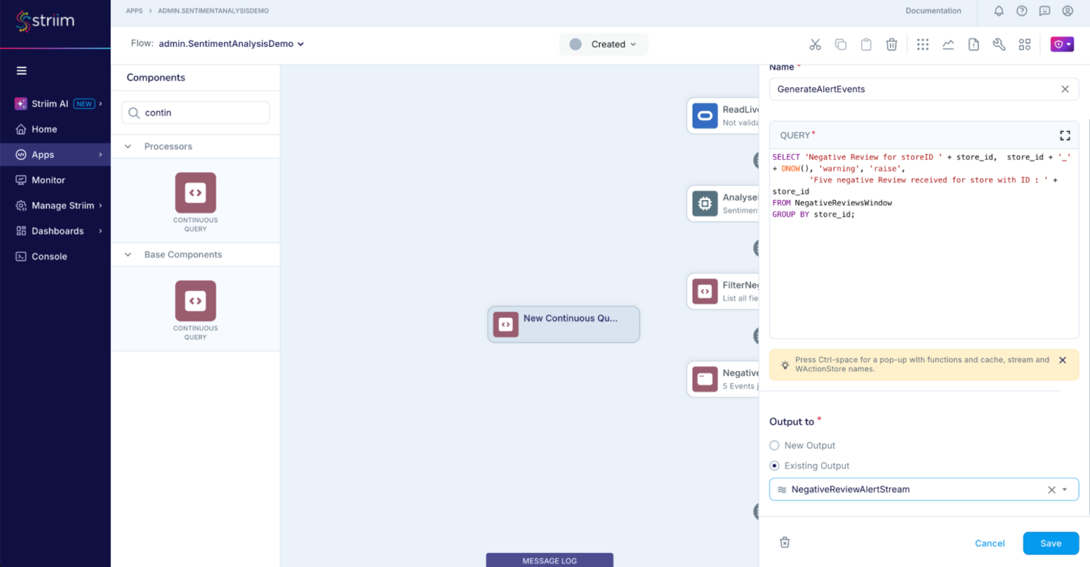
Task: Collapse the Processors section
Action: coord(128,146)
